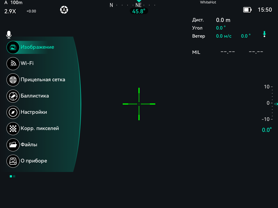Click the N compass direction marker
Screen dimensions: 278x208
pyautogui.click(x=111, y=5)
